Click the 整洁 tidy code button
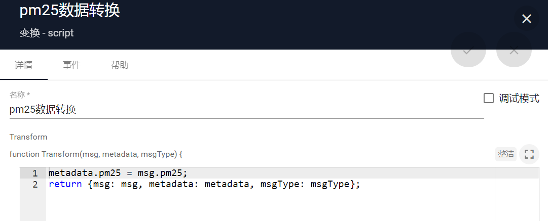This screenshot has height=221, width=548. click(506, 154)
